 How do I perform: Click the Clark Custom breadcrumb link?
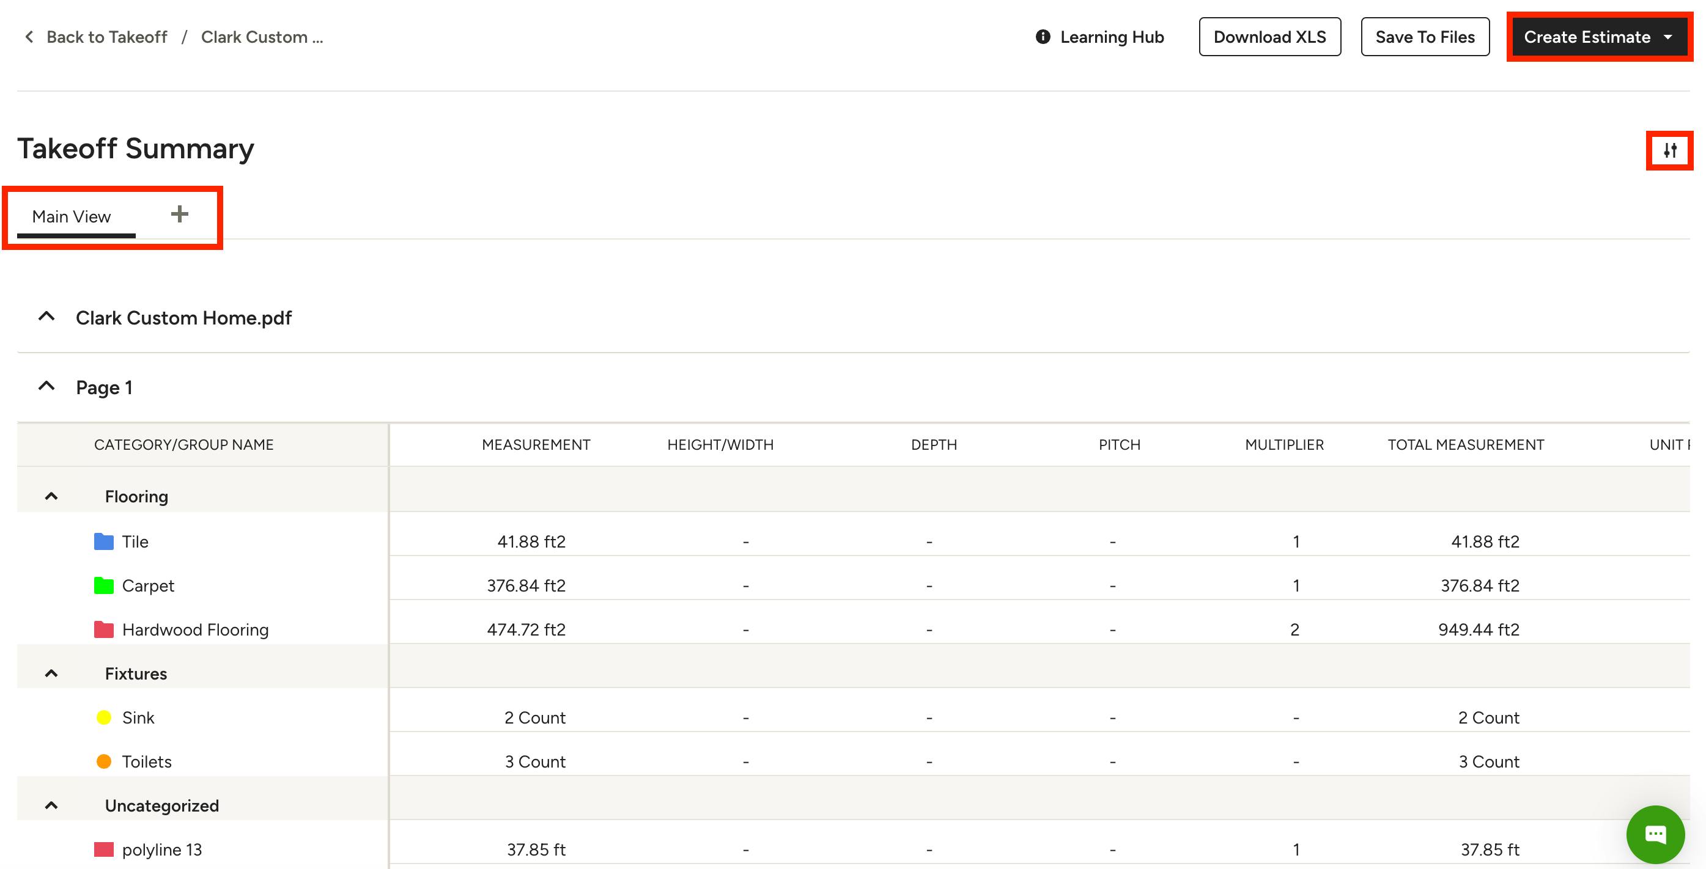[x=262, y=37]
